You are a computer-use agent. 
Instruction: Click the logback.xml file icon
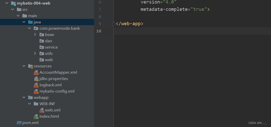[x=36, y=85]
